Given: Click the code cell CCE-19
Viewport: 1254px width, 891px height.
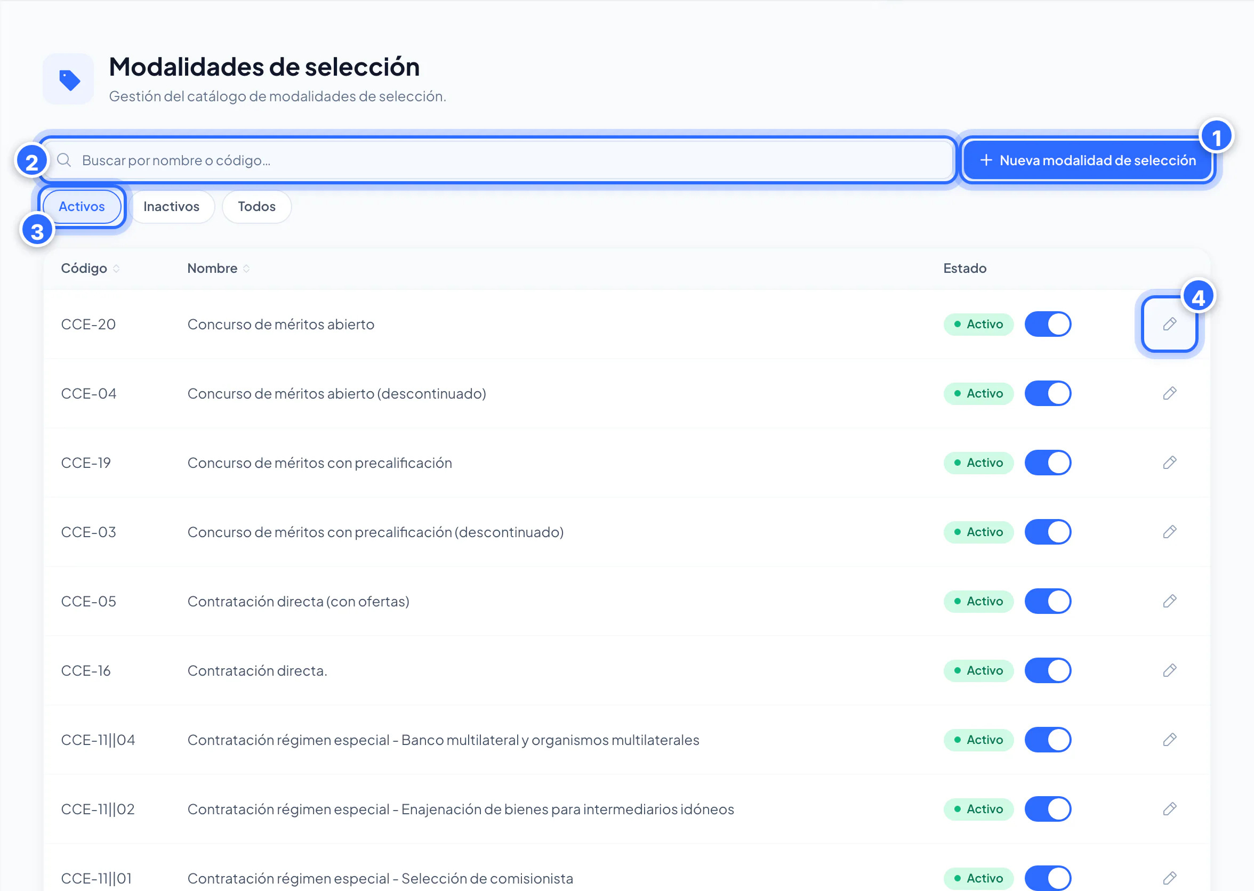Looking at the screenshot, I should pos(86,463).
